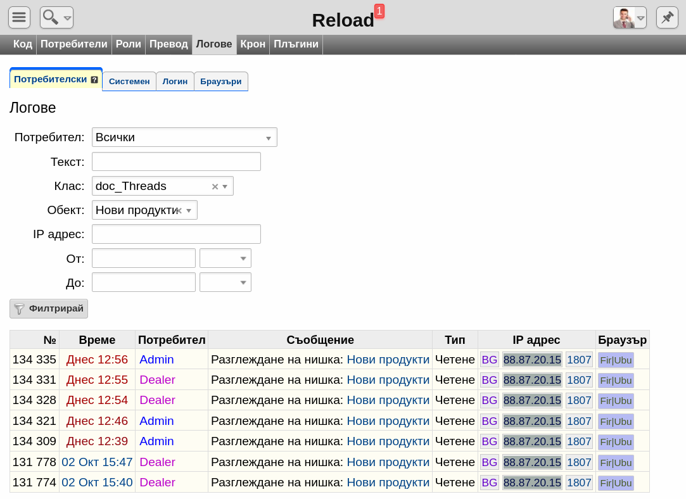This screenshot has width=686, height=499.
Task: Expand the Потребител dropdown
Action: 269,138
